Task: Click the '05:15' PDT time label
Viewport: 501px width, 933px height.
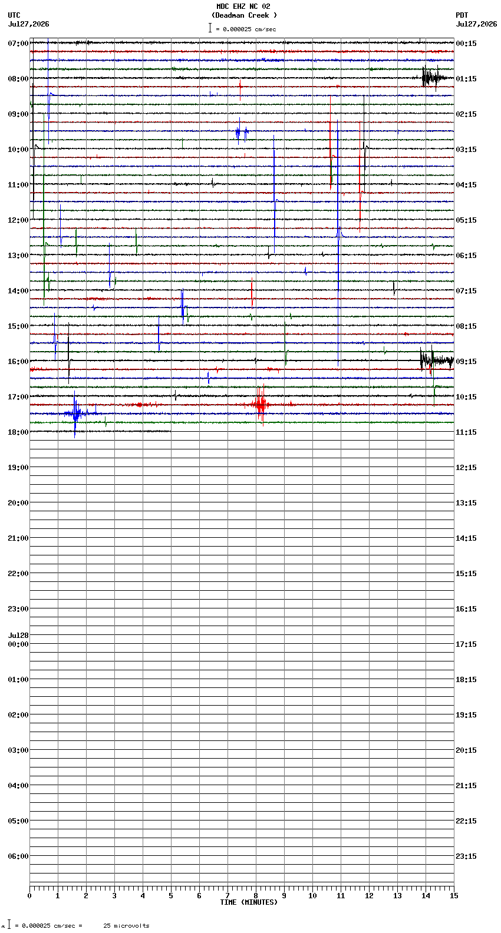Action: 466,220
